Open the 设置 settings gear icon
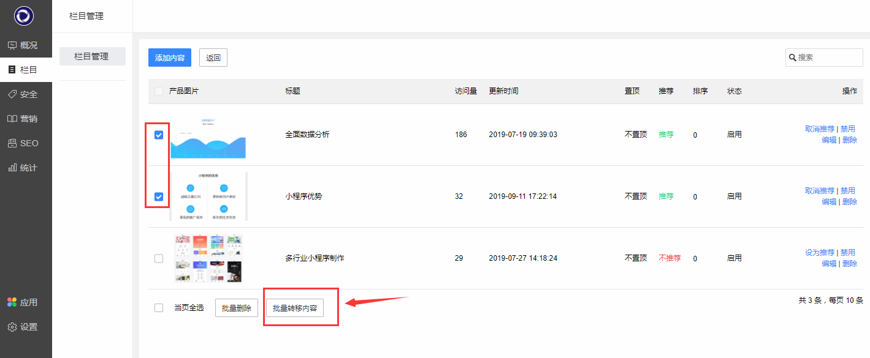870x358 pixels. [x=12, y=327]
